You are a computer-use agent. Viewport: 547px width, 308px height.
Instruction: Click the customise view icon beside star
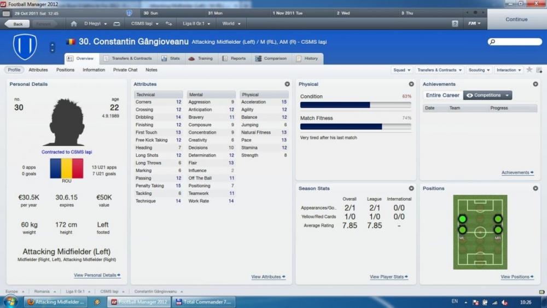coord(539,70)
